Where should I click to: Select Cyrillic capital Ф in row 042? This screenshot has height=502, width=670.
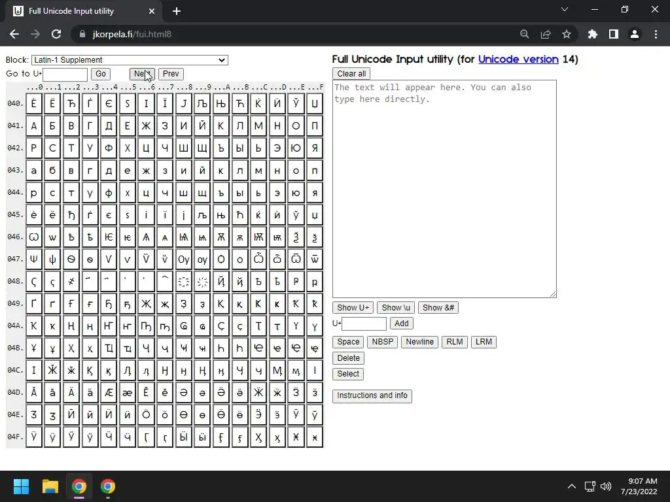click(109, 148)
